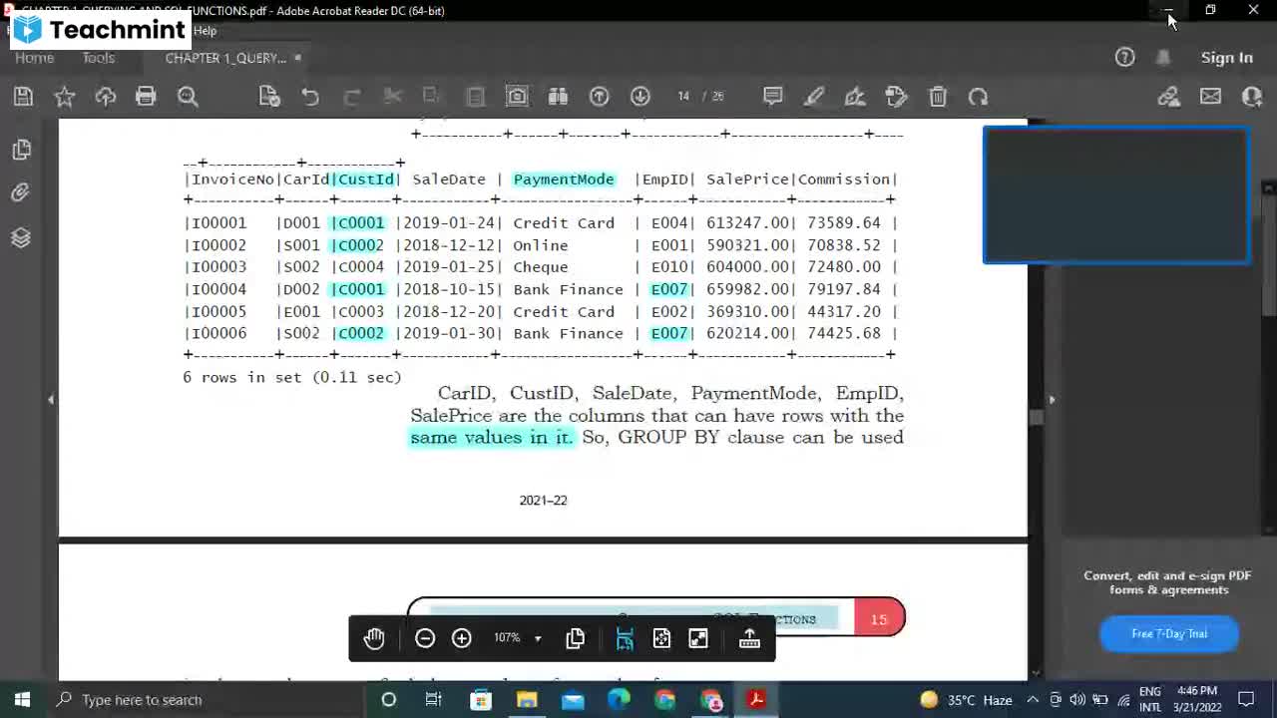
Task: Open the Help menu
Action: 206,31
